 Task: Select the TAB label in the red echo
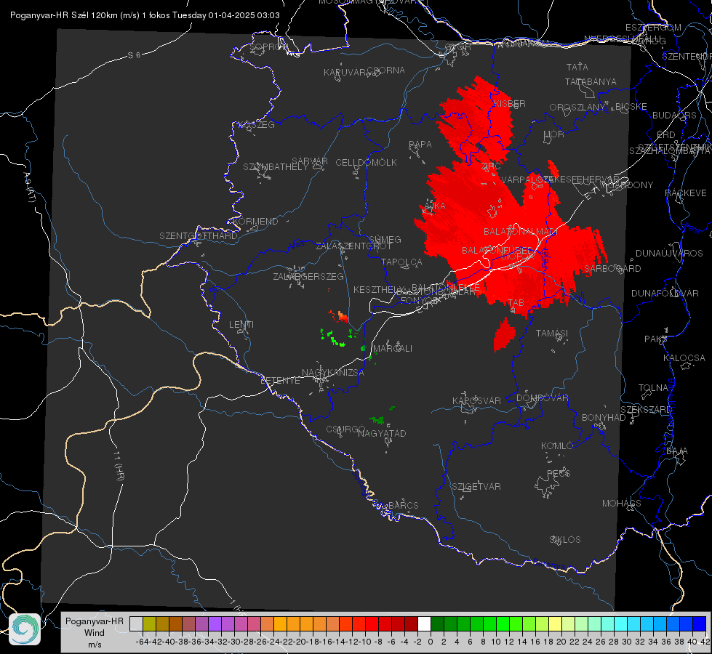point(516,303)
